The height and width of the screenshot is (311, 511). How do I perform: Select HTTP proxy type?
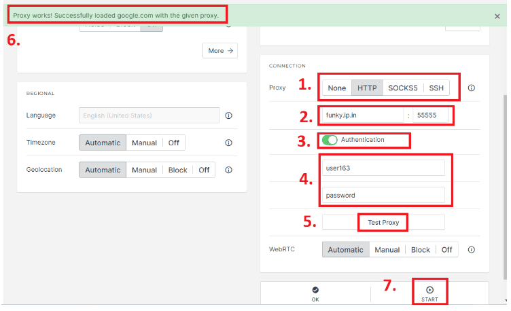point(367,88)
